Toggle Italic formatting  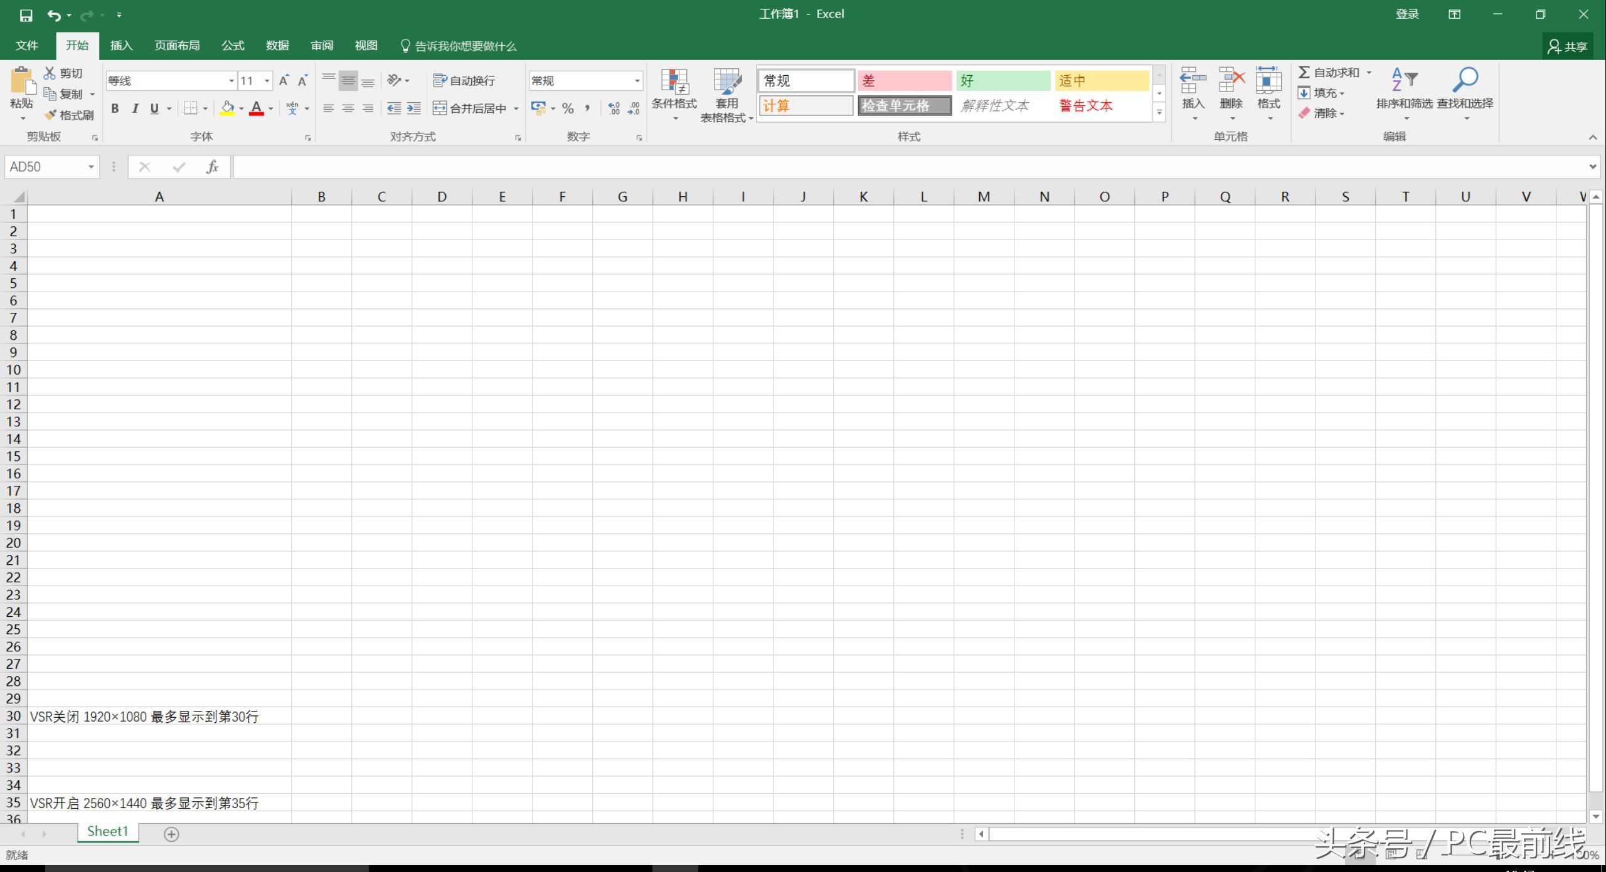click(x=135, y=108)
